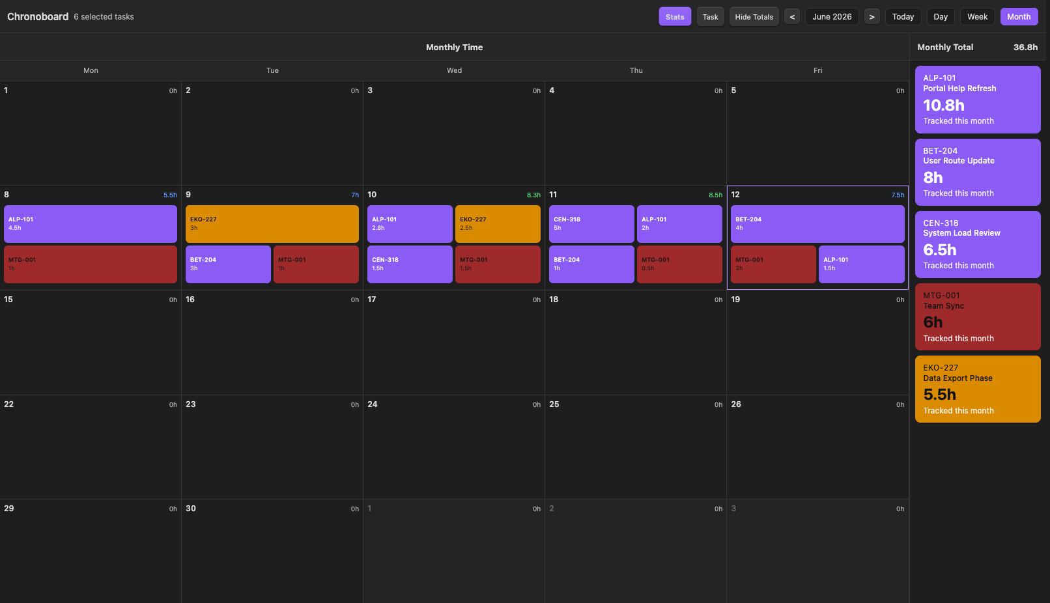
Task: Open the June 2026 date picker
Action: tap(832, 17)
